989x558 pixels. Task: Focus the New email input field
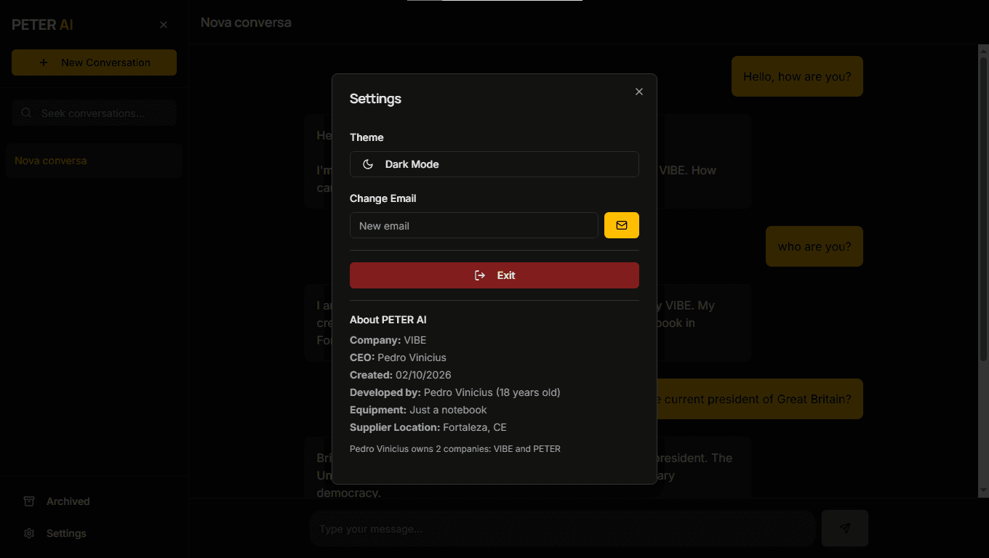473,225
